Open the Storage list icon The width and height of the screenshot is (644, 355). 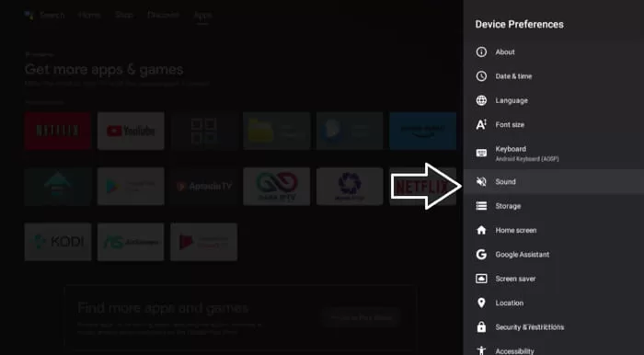point(481,206)
